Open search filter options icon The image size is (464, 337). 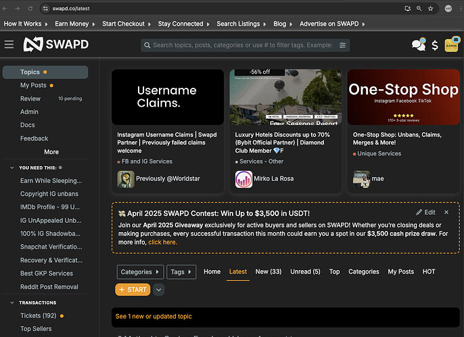(x=342, y=45)
